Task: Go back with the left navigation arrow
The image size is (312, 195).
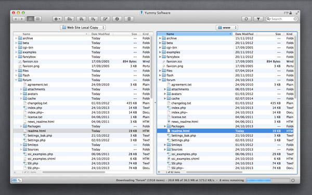Action: (x=16, y=19)
